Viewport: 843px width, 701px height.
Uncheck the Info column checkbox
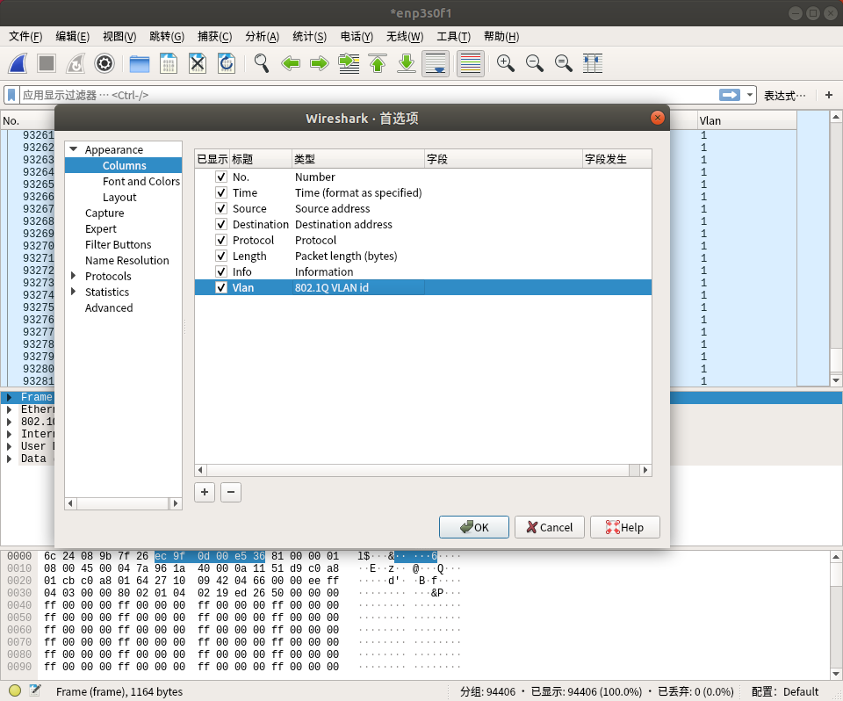pyautogui.click(x=221, y=271)
